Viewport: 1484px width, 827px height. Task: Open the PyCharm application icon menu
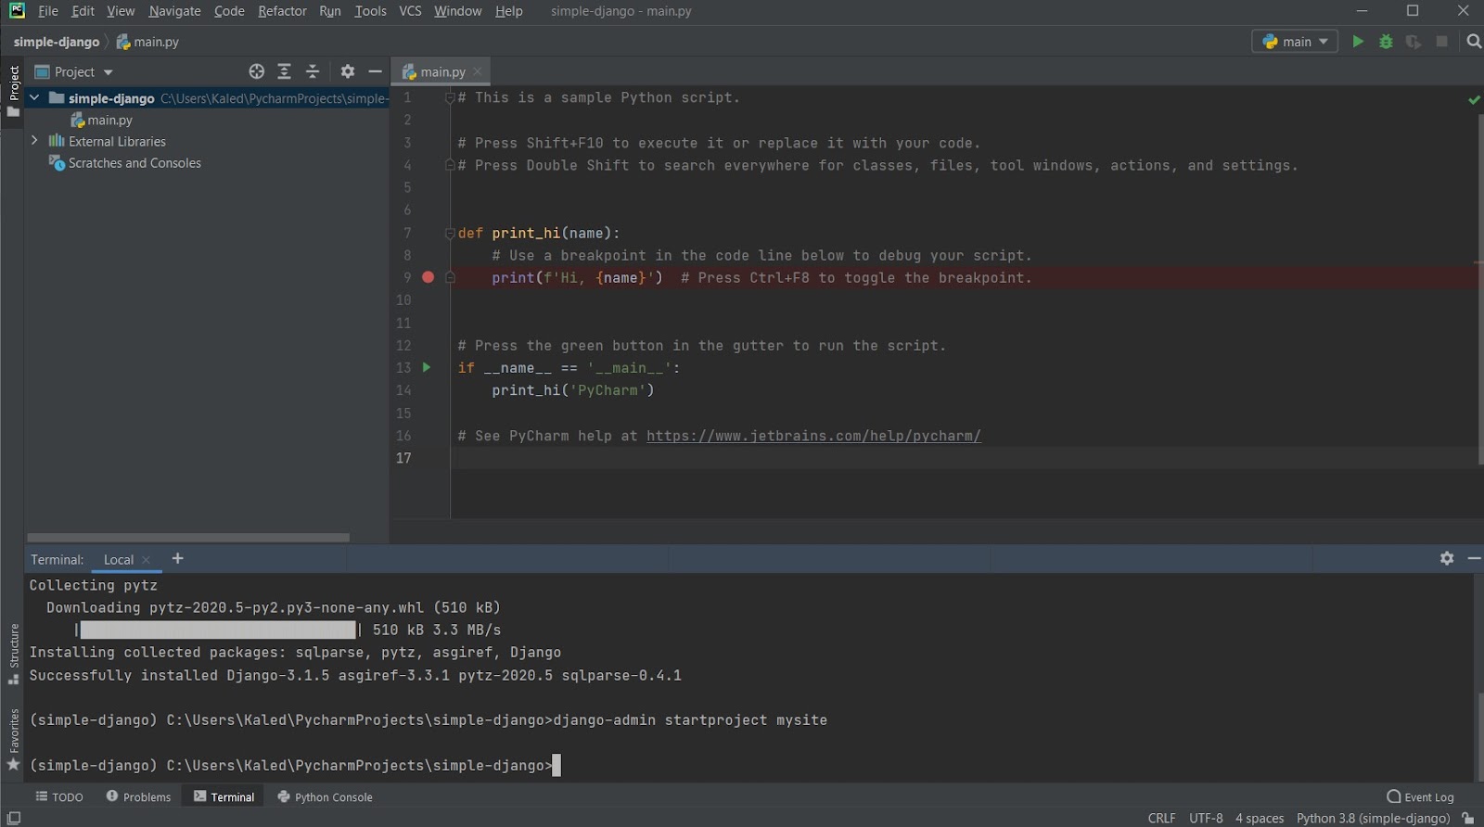pyautogui.click(x=17, y=11)
